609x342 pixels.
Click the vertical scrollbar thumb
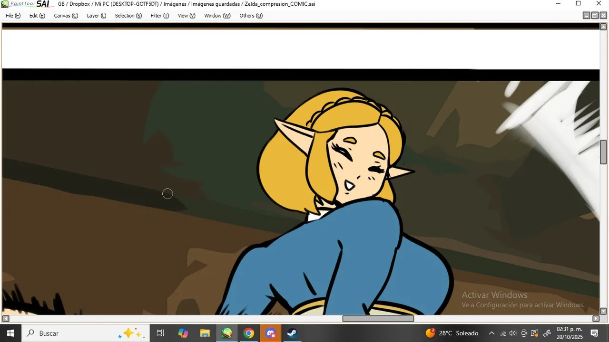pos(603,152)
